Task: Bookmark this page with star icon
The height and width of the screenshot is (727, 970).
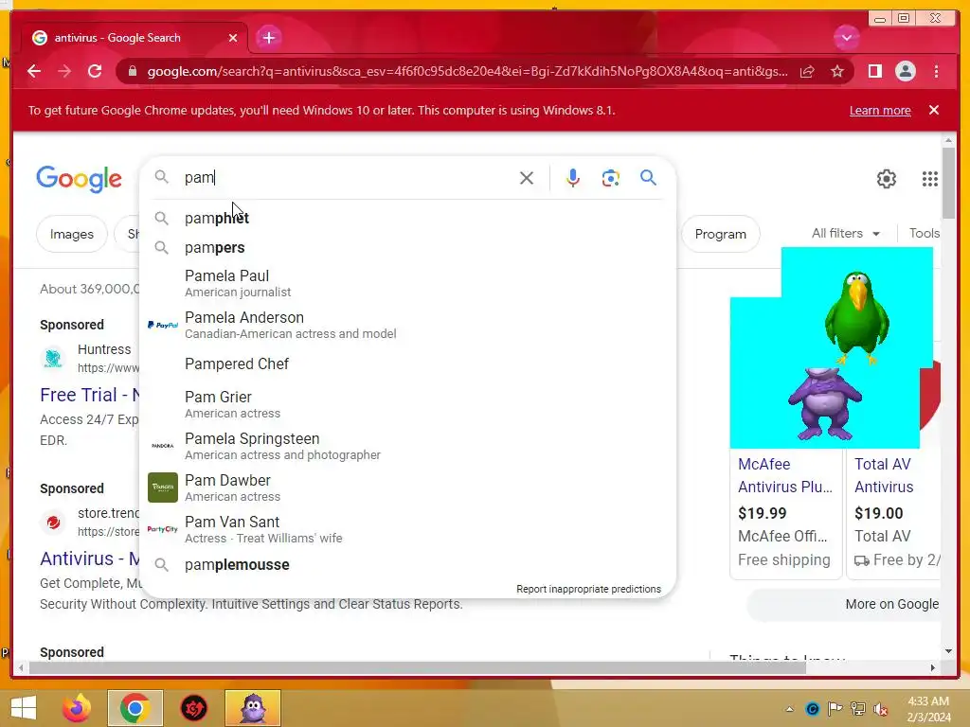Action: 837,71
